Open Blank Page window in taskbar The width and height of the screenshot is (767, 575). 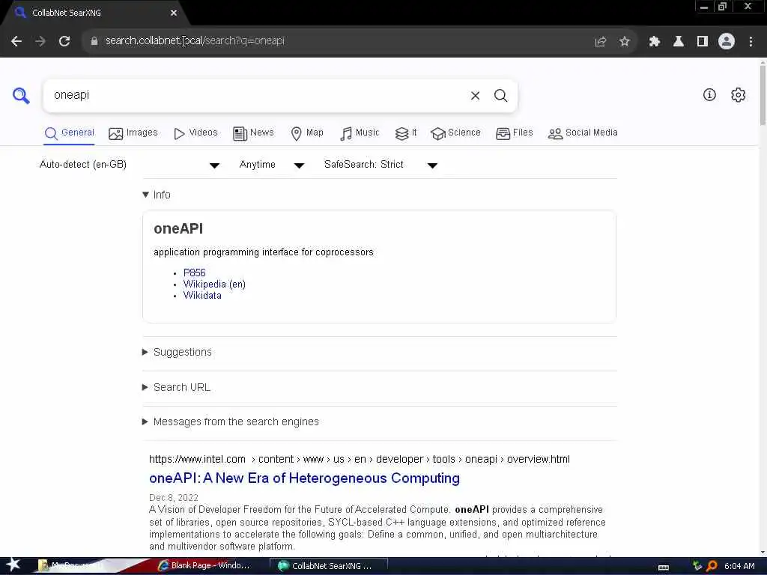[205, 566]
